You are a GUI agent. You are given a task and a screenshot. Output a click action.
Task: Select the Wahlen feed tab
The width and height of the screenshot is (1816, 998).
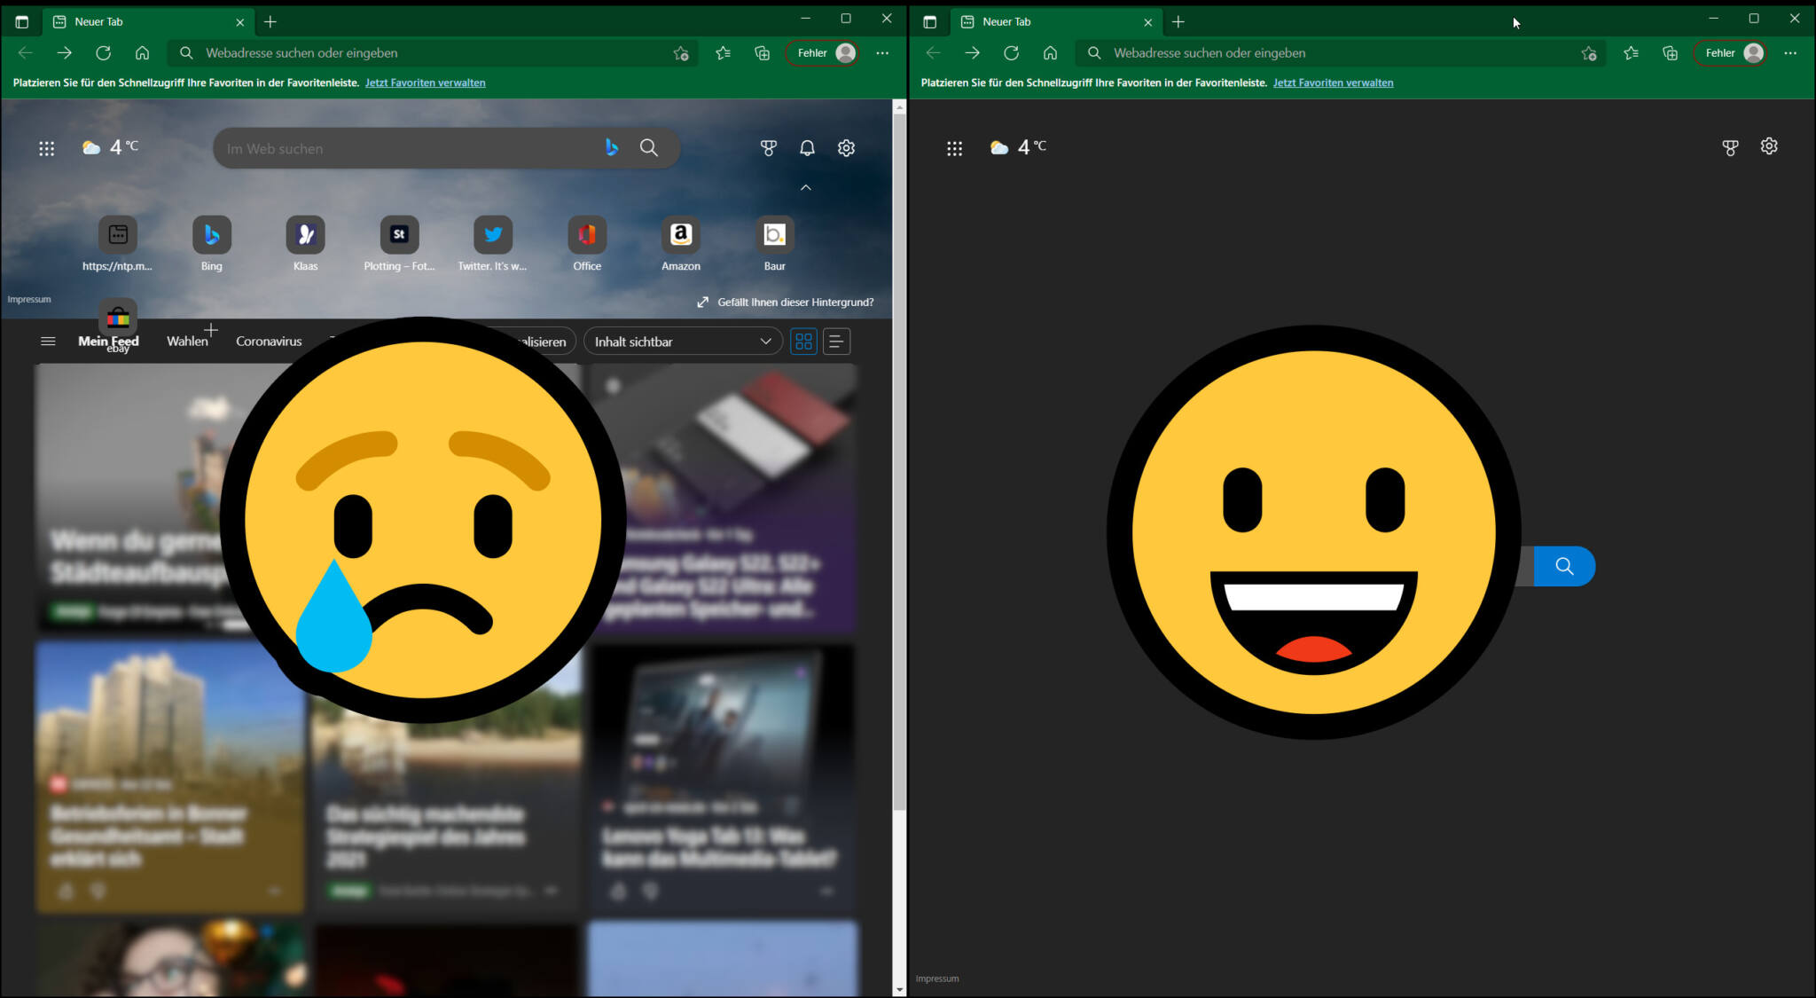(x=187, y=341)
